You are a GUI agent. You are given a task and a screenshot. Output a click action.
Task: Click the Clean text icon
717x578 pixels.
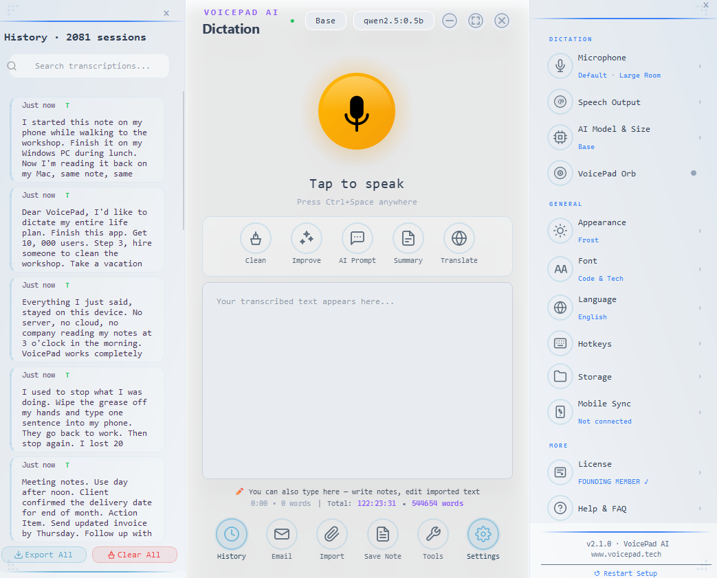255,239
